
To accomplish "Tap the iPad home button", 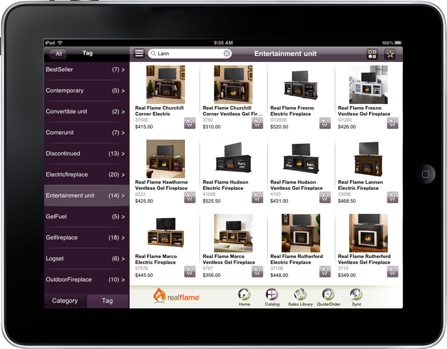I will tap(425, 174).
